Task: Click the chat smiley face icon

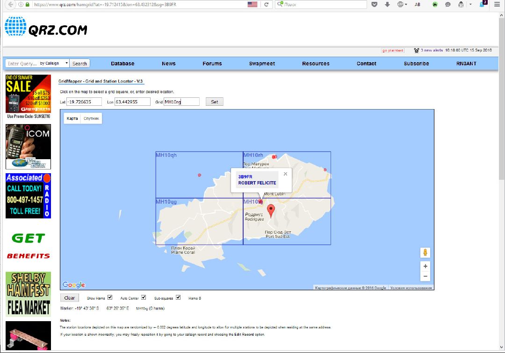Action: pyautogui.click(x=447, y=5)
